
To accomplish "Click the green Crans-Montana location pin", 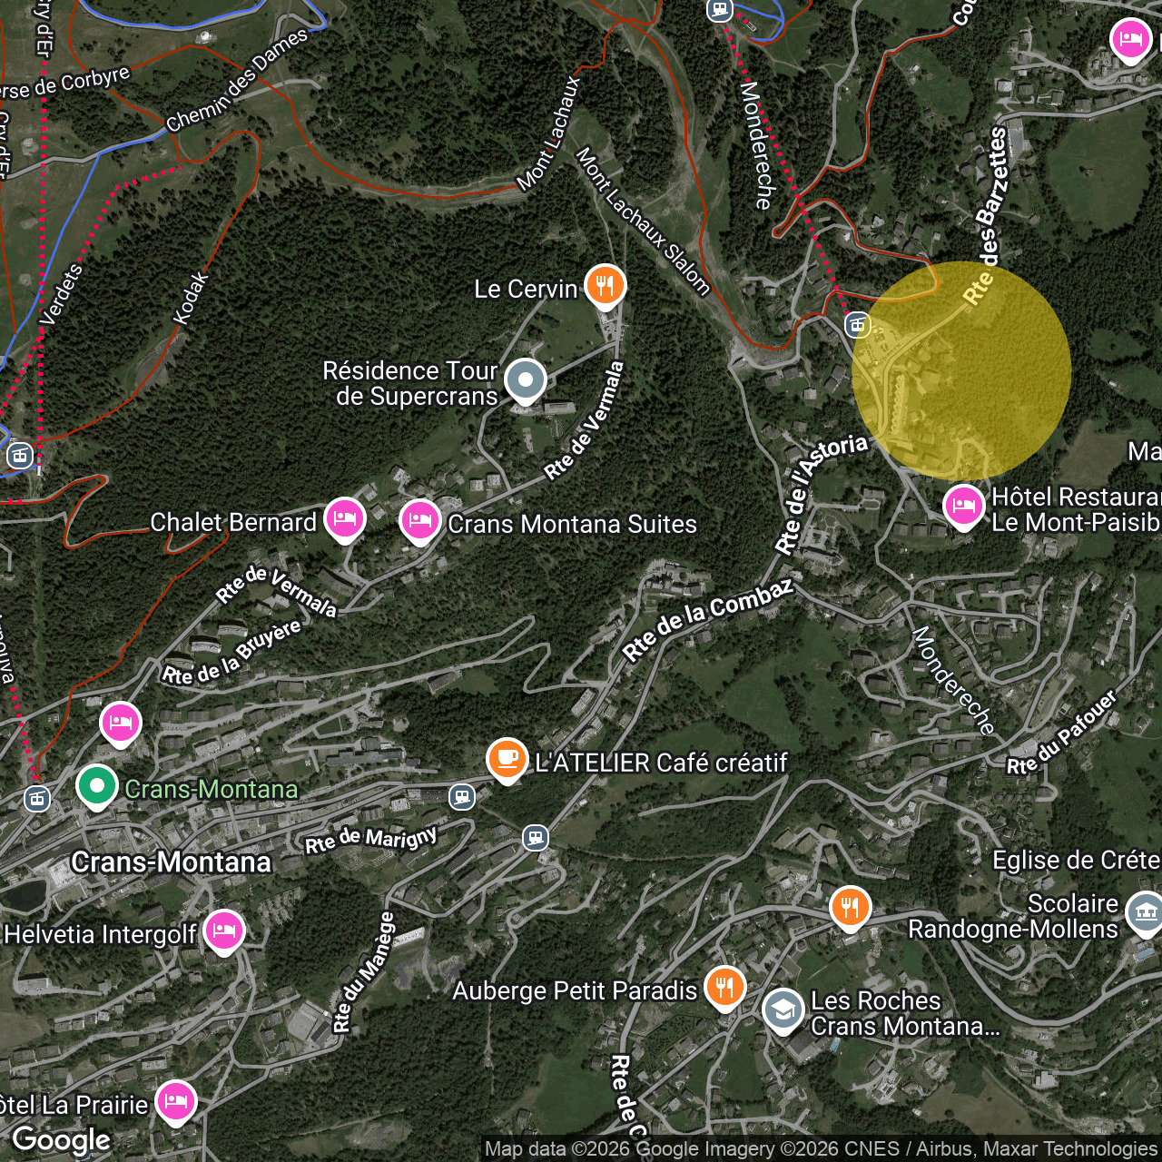I will click(96, 786).
